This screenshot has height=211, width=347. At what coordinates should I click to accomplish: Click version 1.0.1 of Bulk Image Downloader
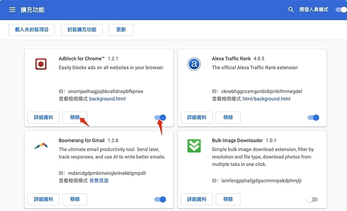click(271, 141)
